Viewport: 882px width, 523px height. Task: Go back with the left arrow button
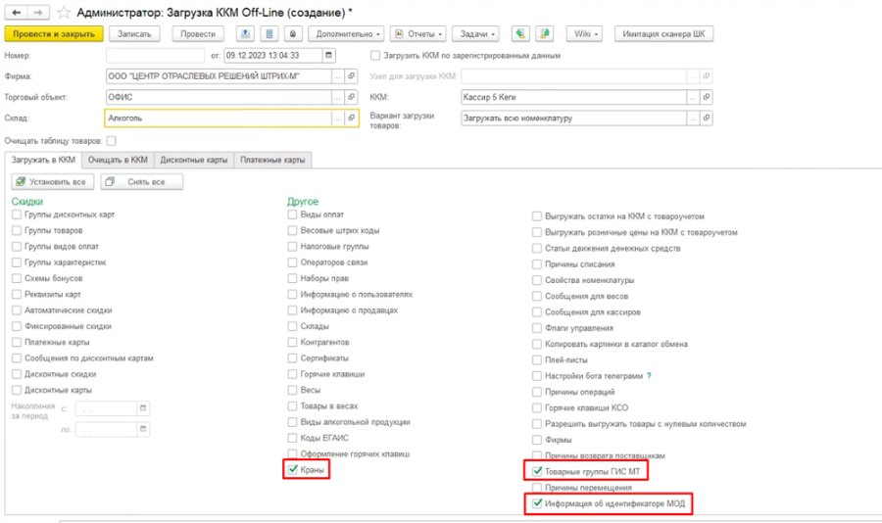click(x=17, y=13)
